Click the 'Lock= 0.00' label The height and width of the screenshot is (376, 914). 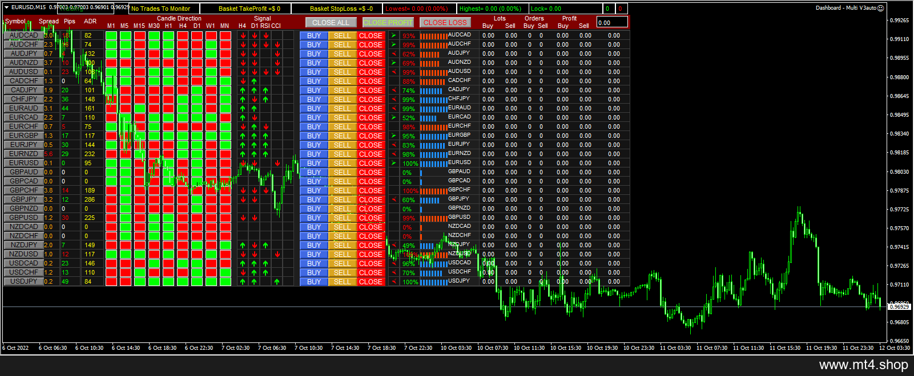[546, 9]
